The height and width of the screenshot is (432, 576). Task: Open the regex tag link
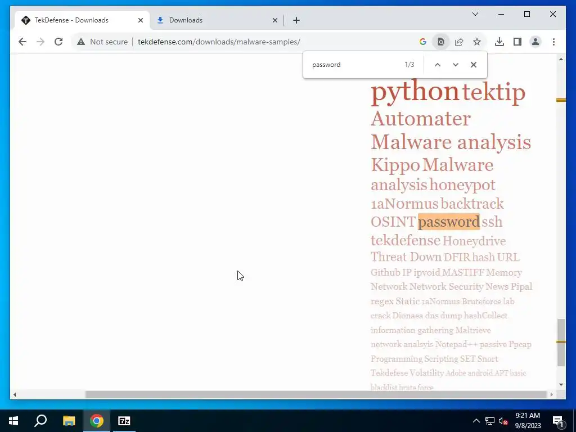[382, 301]
